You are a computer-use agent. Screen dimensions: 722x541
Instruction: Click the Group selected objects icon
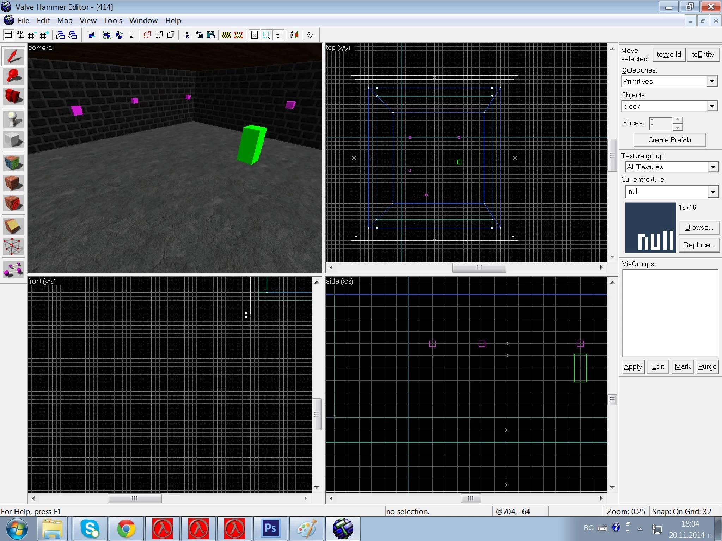click(x=107, y=35)
